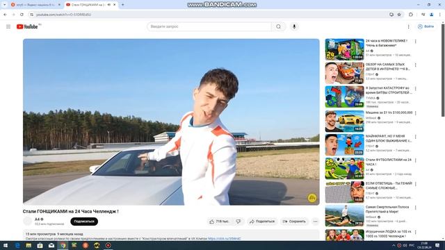
Task: Open Chrome three-dot main menu
Action: [x=440, y=15]
